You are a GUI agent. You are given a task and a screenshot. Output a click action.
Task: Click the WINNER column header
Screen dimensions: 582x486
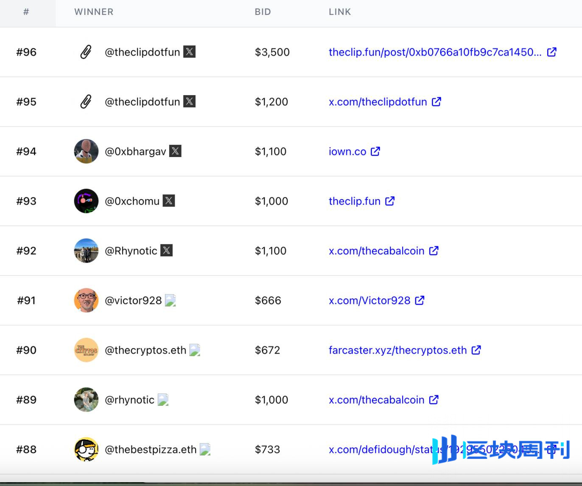(x=94, y=12)
